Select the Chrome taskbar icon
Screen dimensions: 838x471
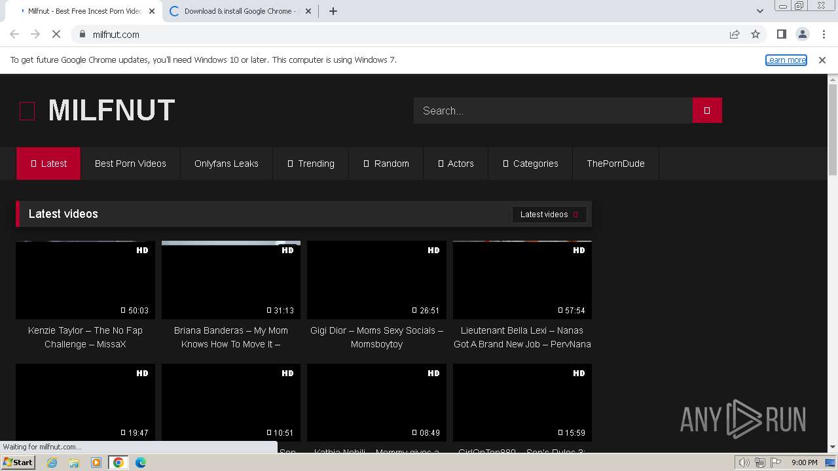tap(118, 462)
